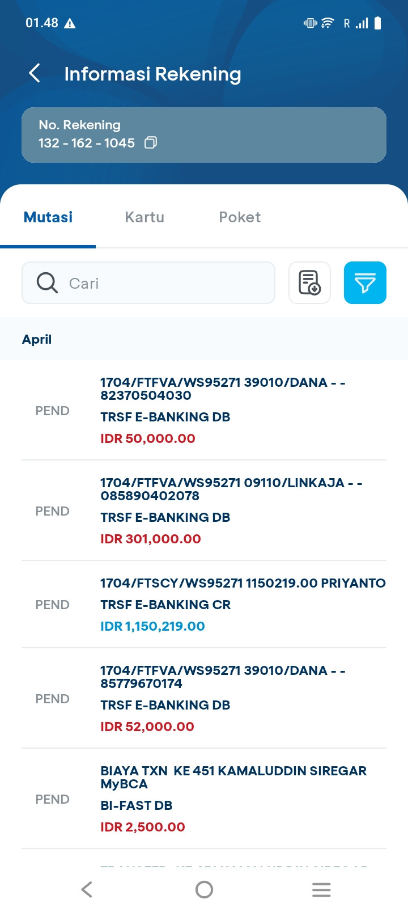The height and width of the screenshot is (912, 408).
Task: Open the PRIYANTO credit transaction
Action: tap(204, 605)
